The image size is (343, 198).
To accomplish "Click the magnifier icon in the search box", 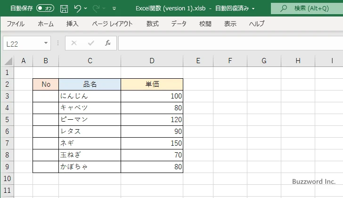I will click(283, 8).
